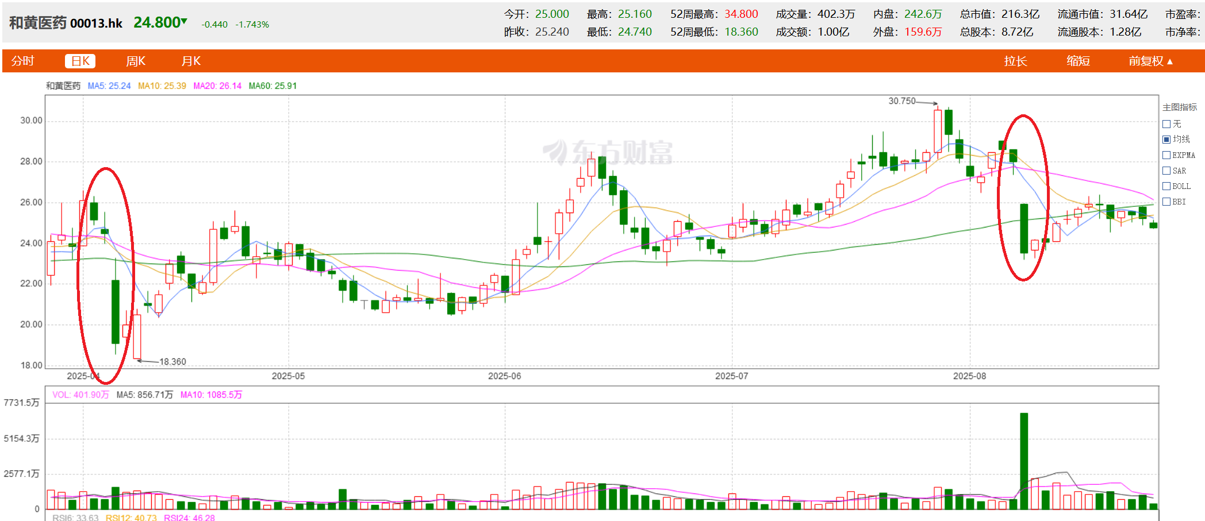Enable the BBI indicator checkbox
The image size is (1205, 521).
point(1166,202)
